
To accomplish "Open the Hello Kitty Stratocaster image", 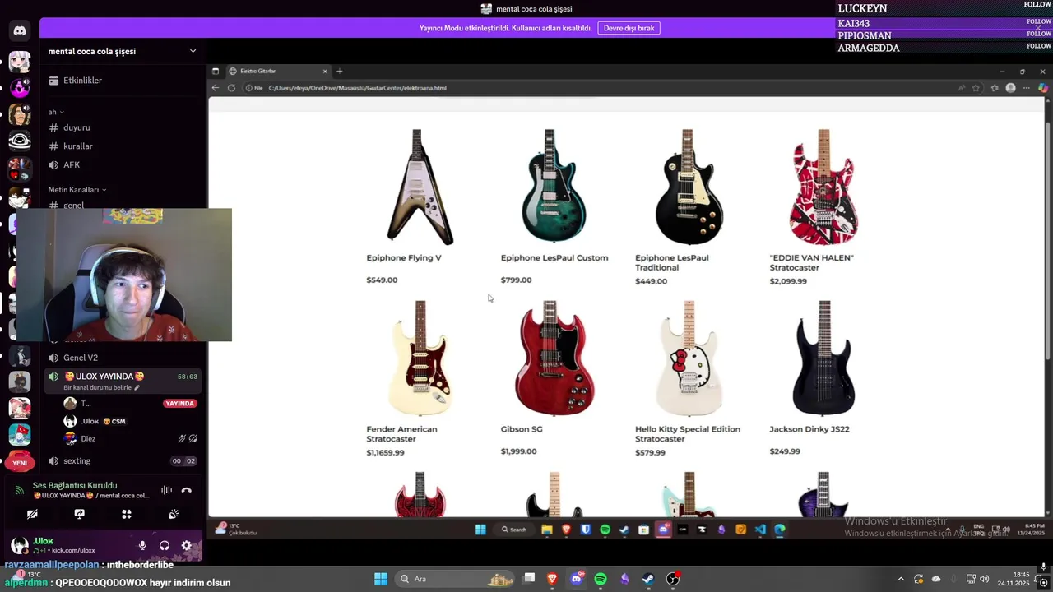I will (689, 358).
